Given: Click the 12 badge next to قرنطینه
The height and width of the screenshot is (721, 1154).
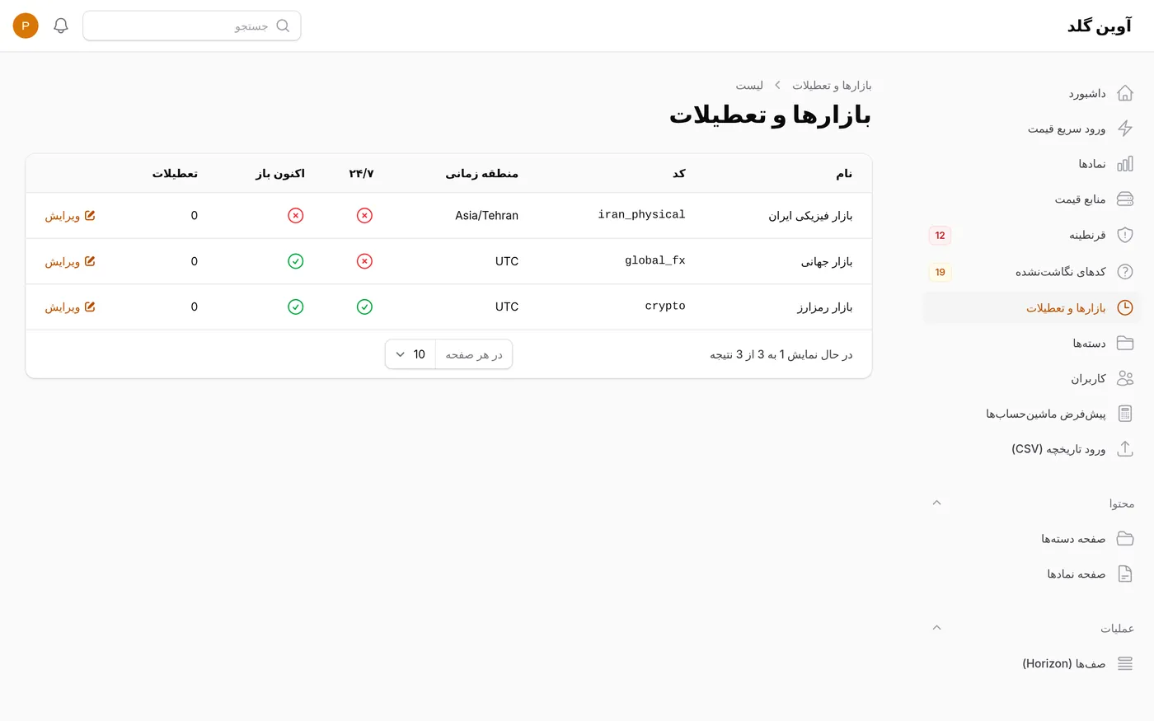Looking at the screenshot, I should (x=940, y=235).
